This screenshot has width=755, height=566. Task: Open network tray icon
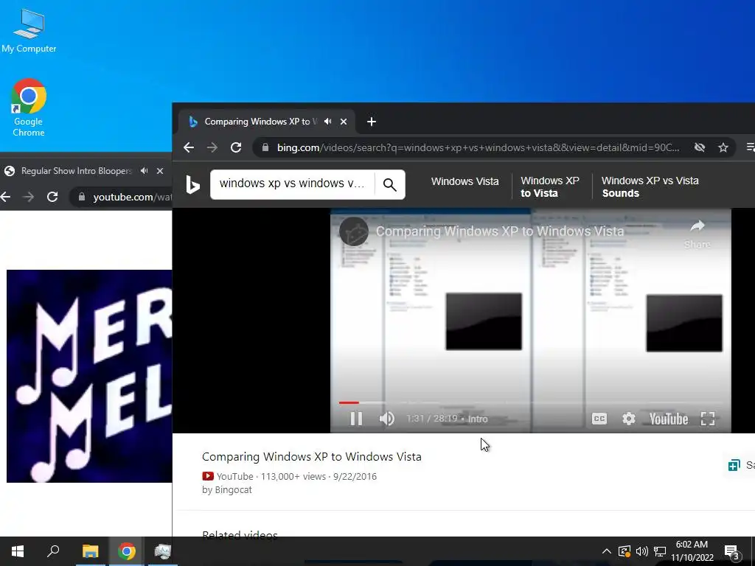tap(660, 551)
